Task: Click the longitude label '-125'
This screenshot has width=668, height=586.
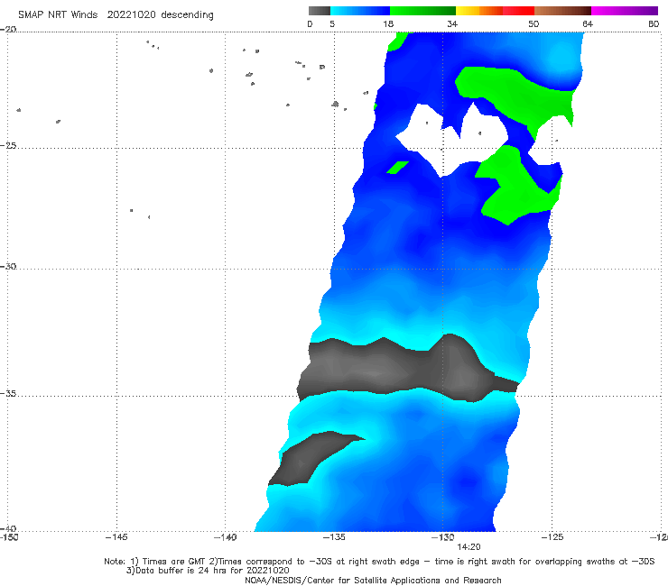Action: pyautogui.click(x=552, y=537)
